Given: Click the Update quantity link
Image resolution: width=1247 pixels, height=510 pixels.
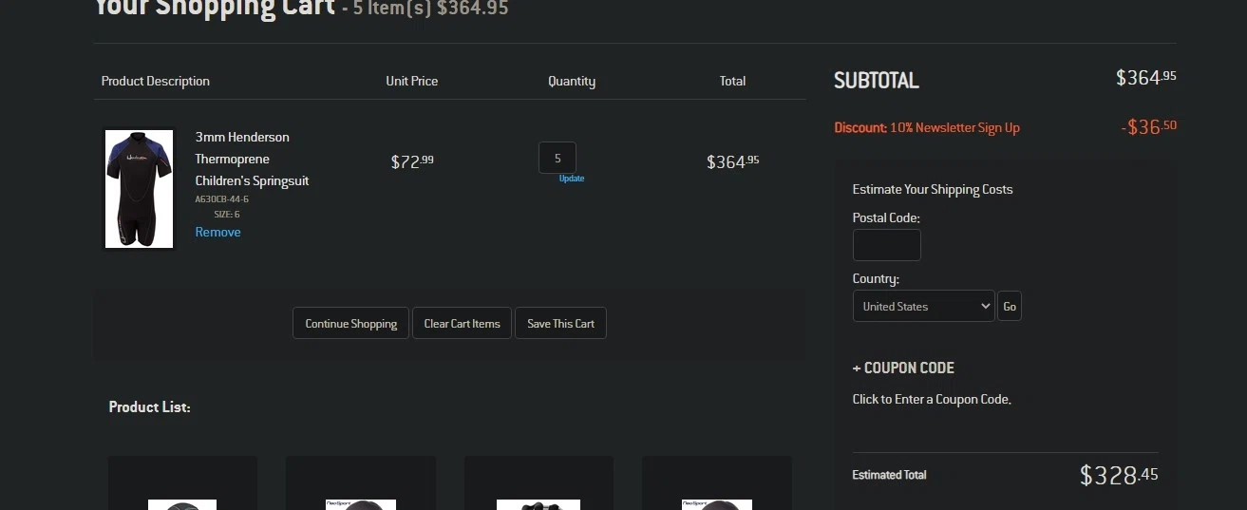Looking at the screenshot, I should click(572, 179).
